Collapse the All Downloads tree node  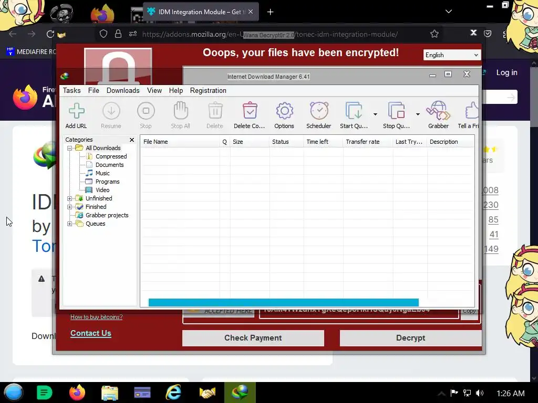pos(70,149)
